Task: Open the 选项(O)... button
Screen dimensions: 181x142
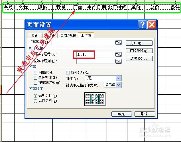Action: (139, 58)
